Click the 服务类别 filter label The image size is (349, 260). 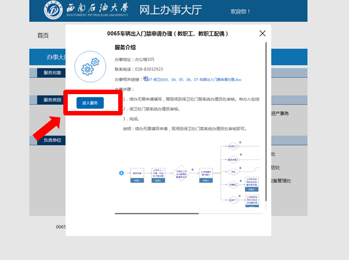[x=52, y=100]
